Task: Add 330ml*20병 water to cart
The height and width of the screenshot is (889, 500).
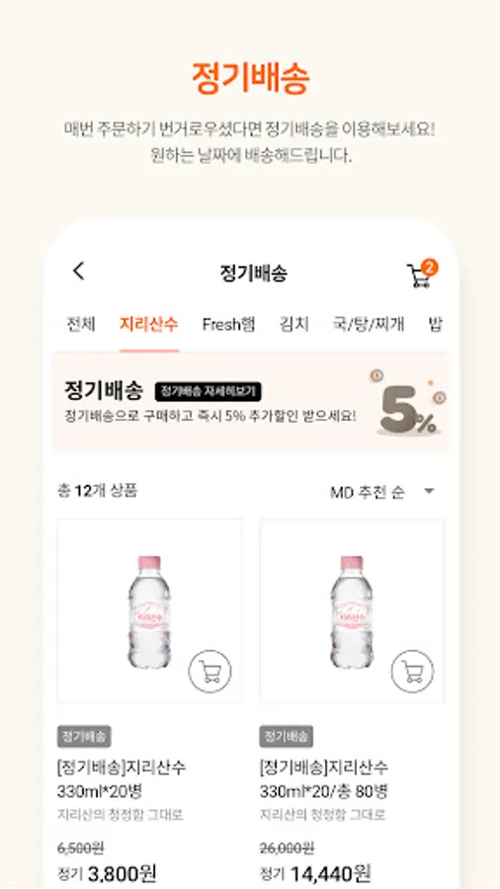Action: click(209, 672)
